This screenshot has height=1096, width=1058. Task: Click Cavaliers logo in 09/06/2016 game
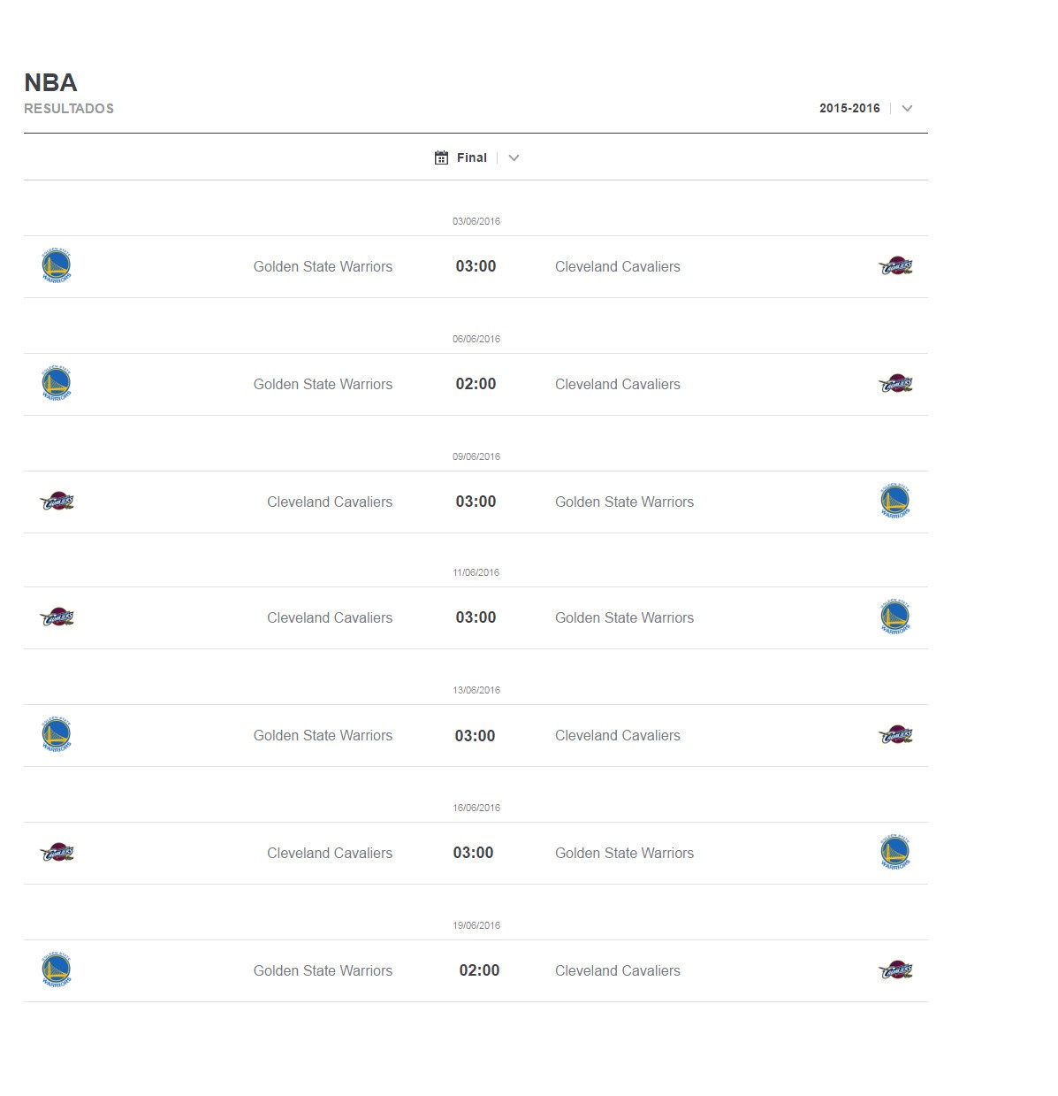(57, 502)
